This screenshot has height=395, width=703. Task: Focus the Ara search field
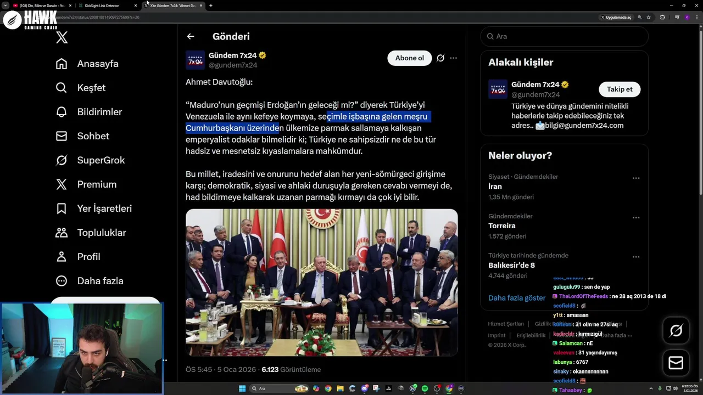click(564, 36)
